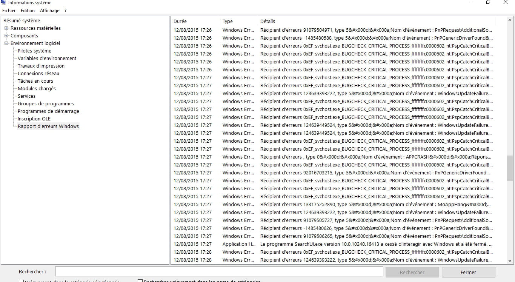Screen dimensions: 515x282
Task: Select Composants in the tree
Action: 24,36
